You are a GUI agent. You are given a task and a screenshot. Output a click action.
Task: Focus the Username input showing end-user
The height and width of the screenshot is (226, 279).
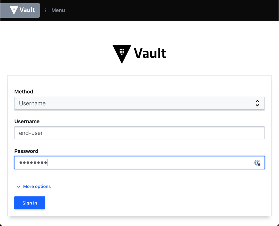pos(139,133)
